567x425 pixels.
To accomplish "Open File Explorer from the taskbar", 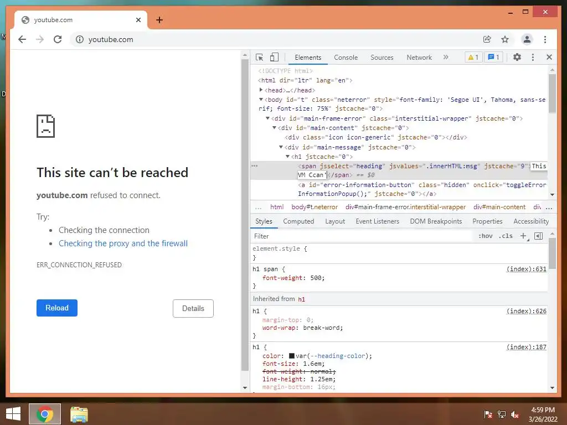I will [x=79, y=414].
